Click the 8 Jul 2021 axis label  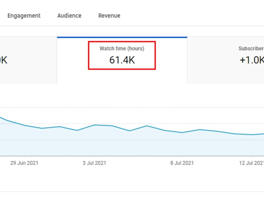182,163
